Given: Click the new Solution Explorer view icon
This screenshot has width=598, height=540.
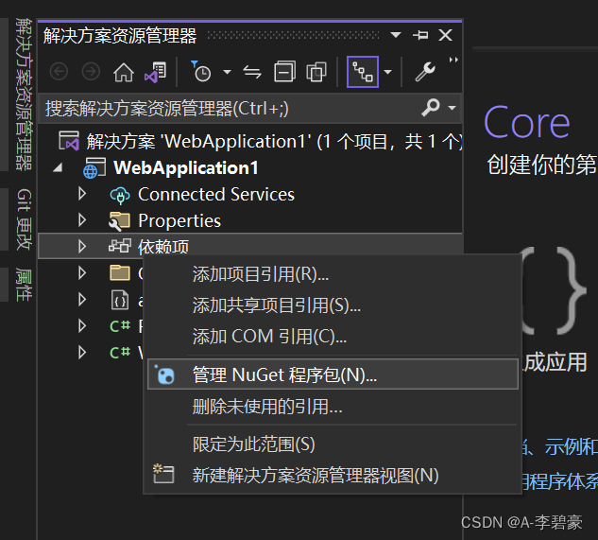Looking at the screenshot, I should coord(163,474).
